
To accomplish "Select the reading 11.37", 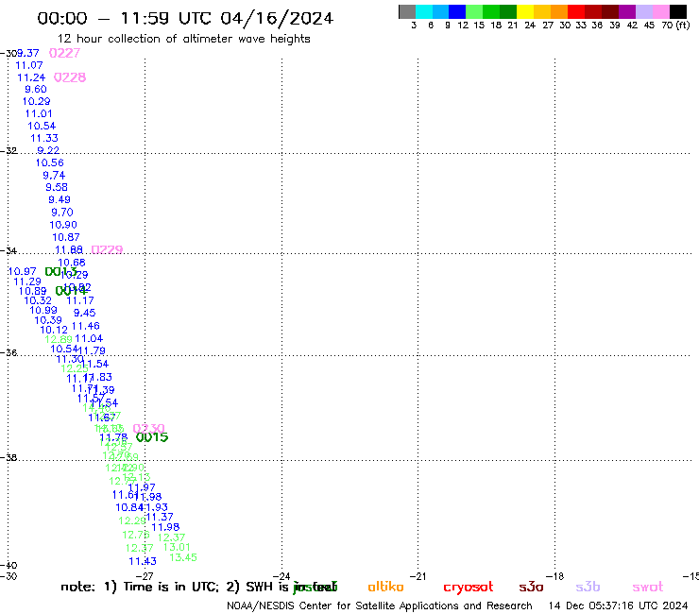I will click(x=160, y=517).
